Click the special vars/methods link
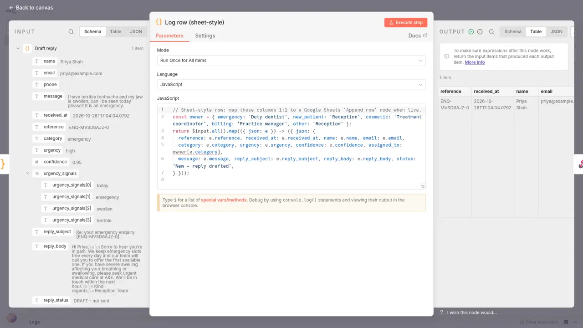583x328 pixels. (x=224, y=200)
